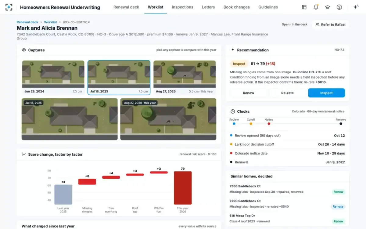Click the Review marker on the clocks timeline

[x=234, y=124]
